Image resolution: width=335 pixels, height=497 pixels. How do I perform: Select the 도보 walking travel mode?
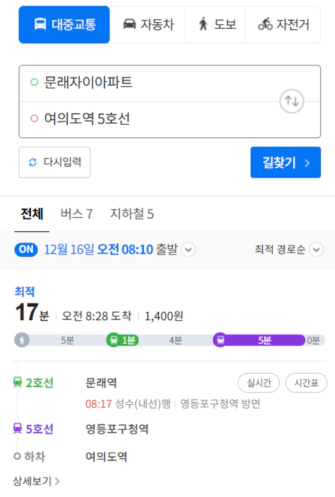point(216,25)
